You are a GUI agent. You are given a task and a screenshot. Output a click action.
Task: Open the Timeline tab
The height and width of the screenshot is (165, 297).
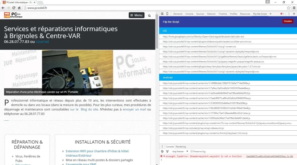pyautogui.click(x=222, y=14)
